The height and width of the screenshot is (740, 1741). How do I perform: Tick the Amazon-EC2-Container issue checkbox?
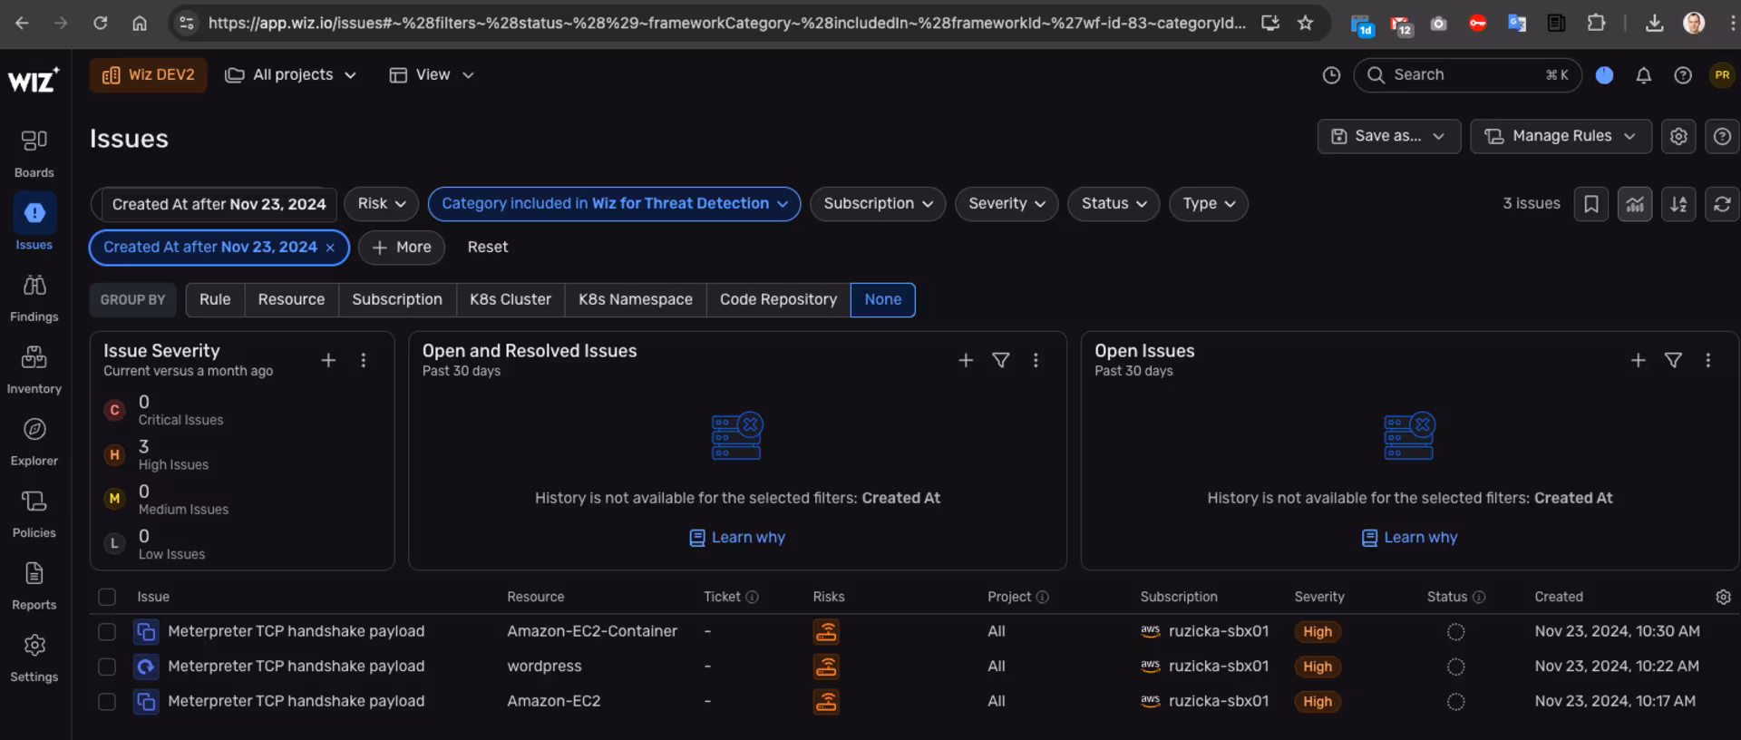(x=107, y=631)
